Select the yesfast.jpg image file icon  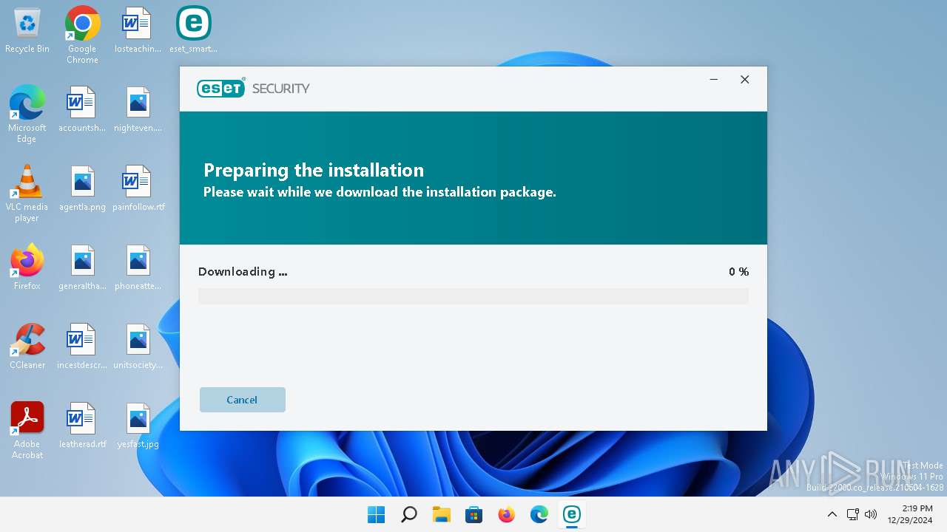[x=138, y=426]
